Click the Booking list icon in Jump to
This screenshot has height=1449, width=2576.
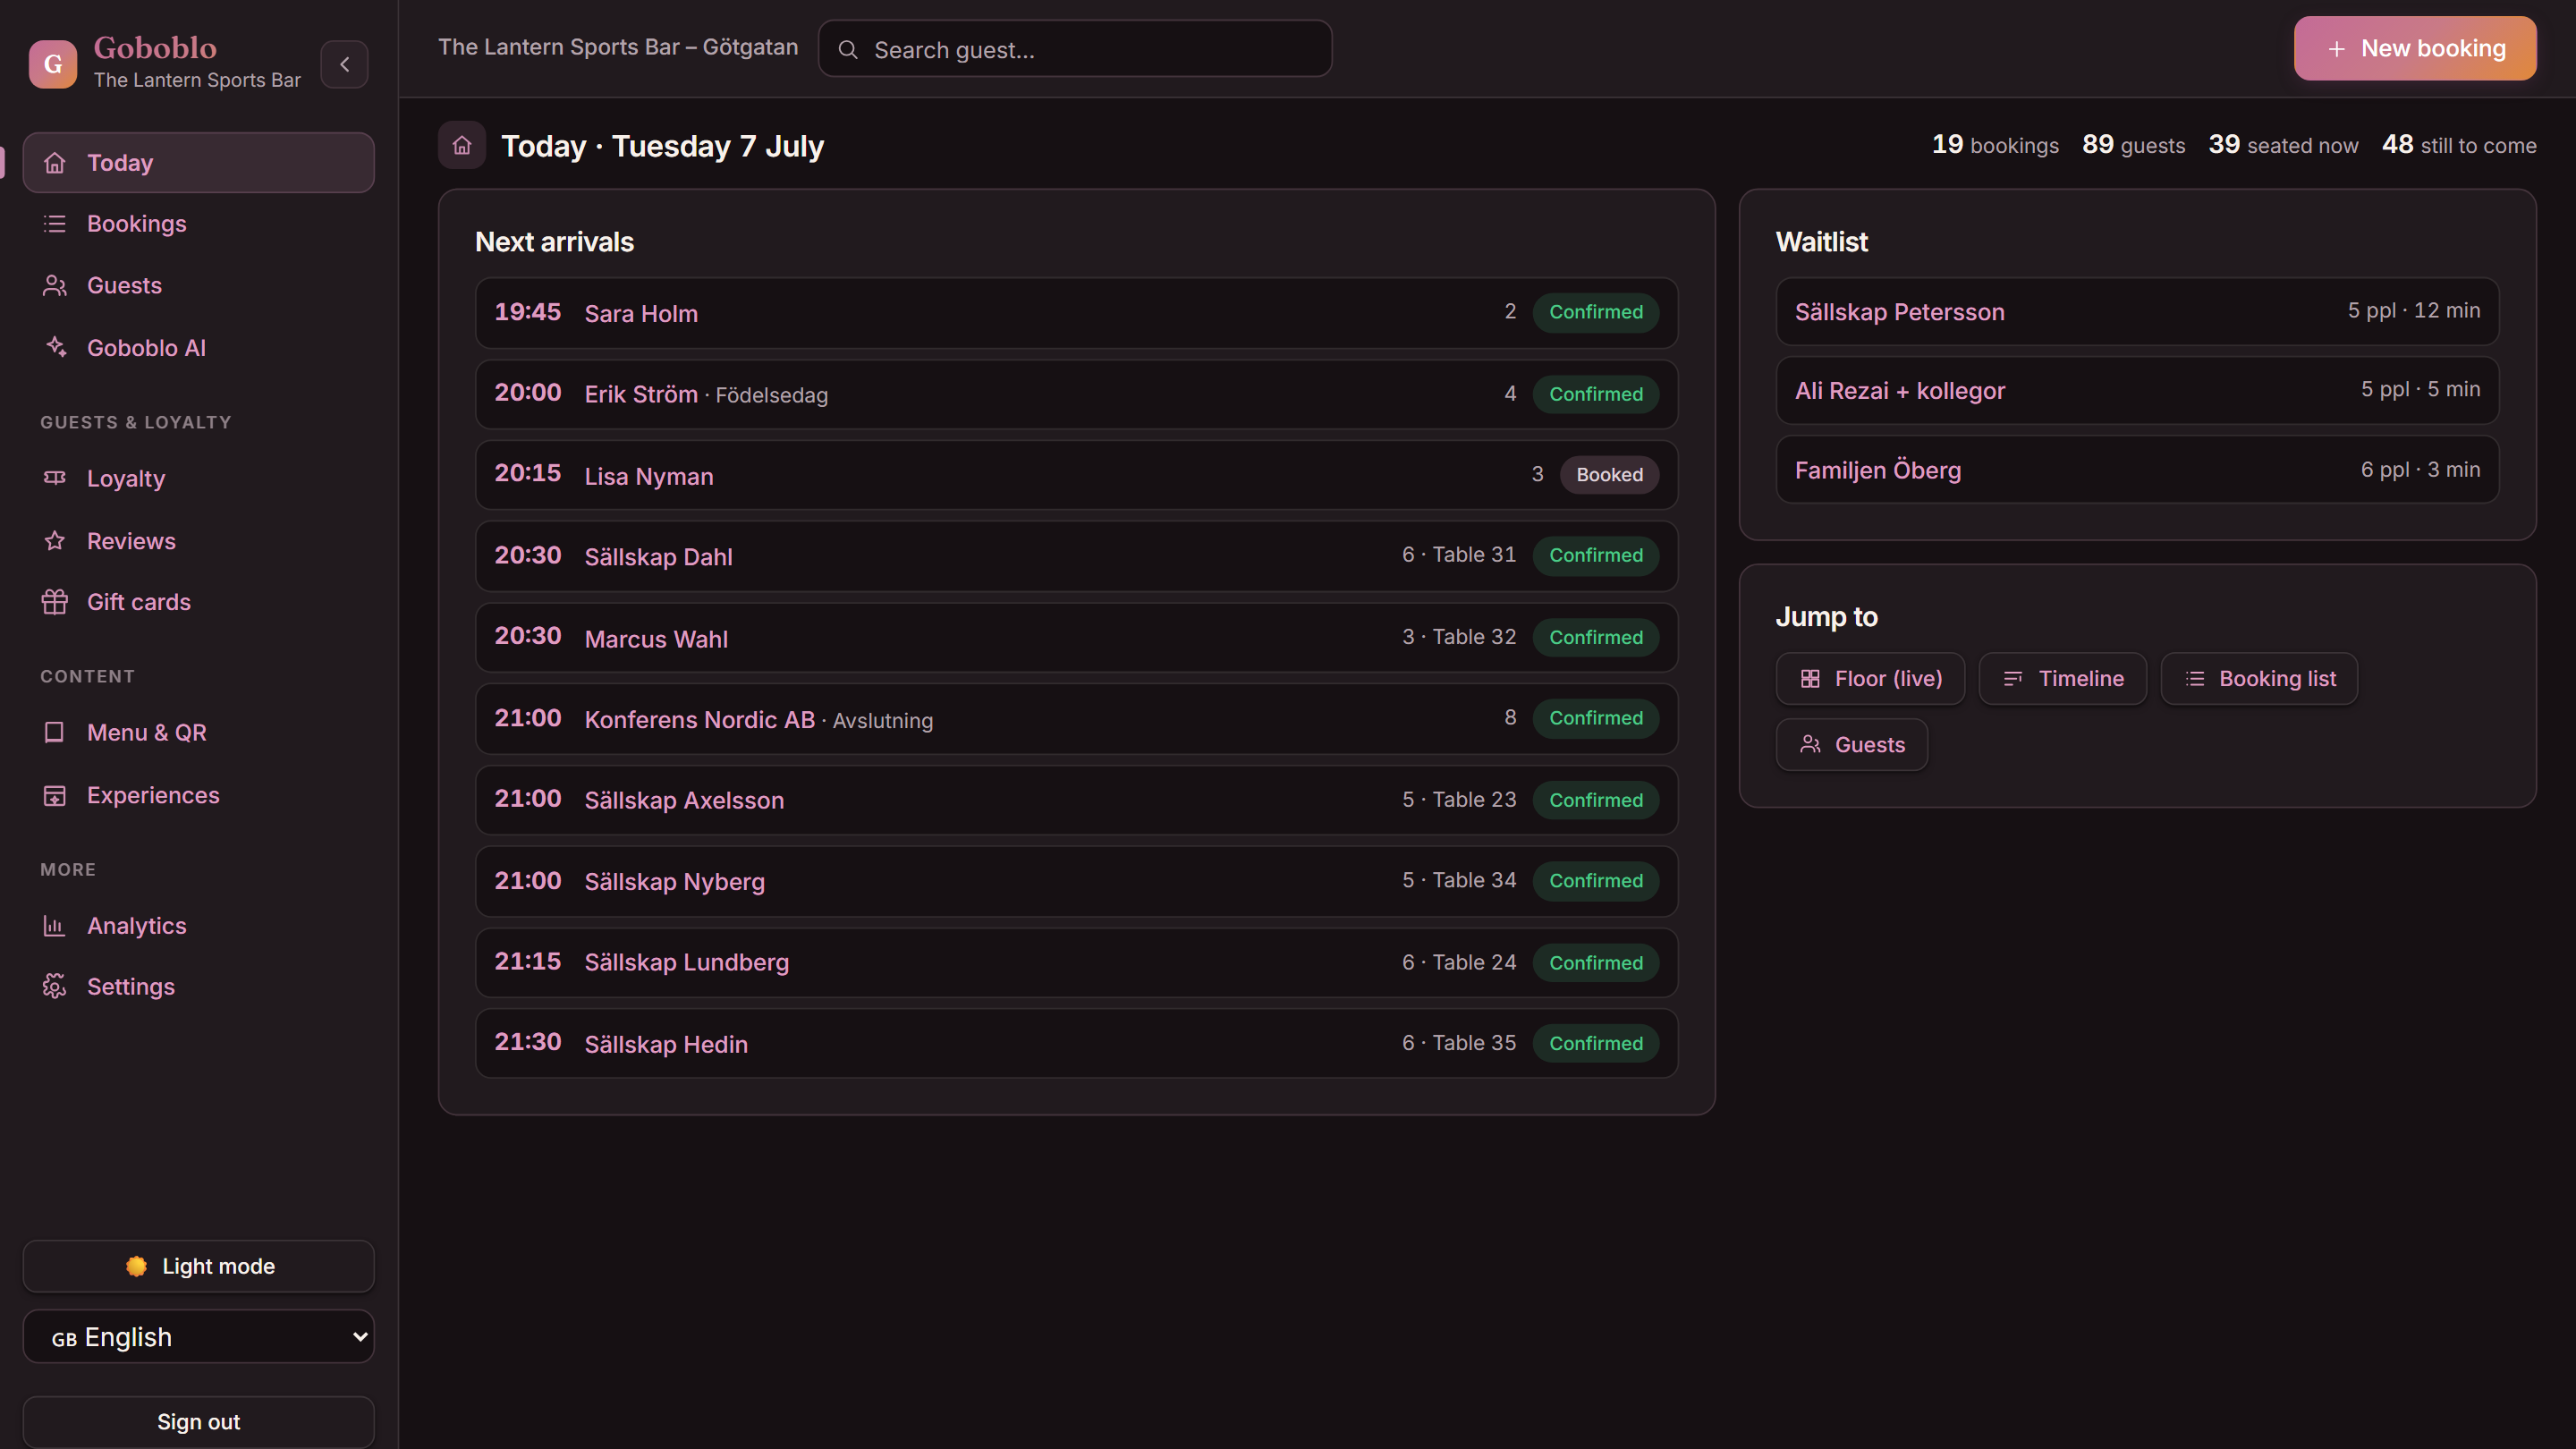coord(2195,679)
